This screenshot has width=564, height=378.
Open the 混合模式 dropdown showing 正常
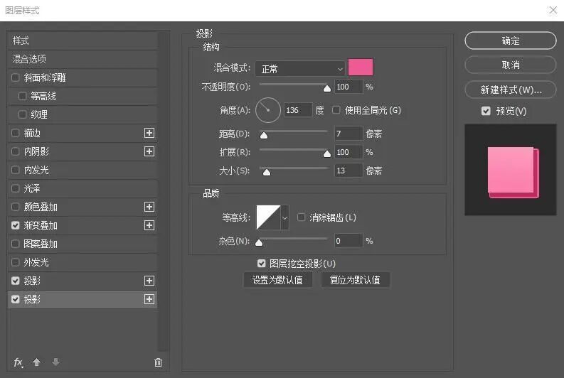tap(300, 68)
